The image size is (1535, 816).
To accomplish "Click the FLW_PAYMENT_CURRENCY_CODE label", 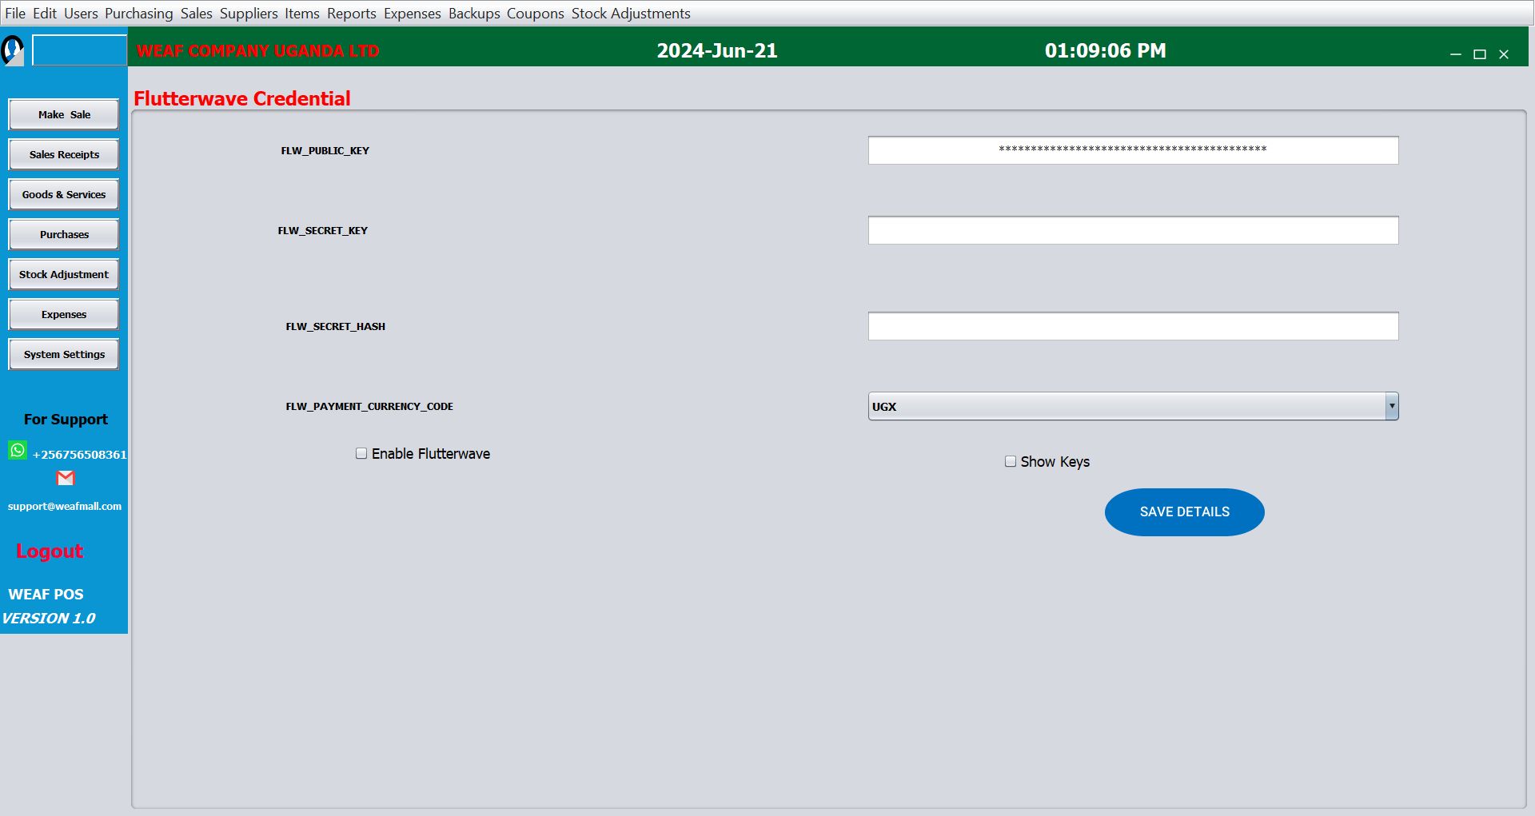I will [x=369, y=406].
